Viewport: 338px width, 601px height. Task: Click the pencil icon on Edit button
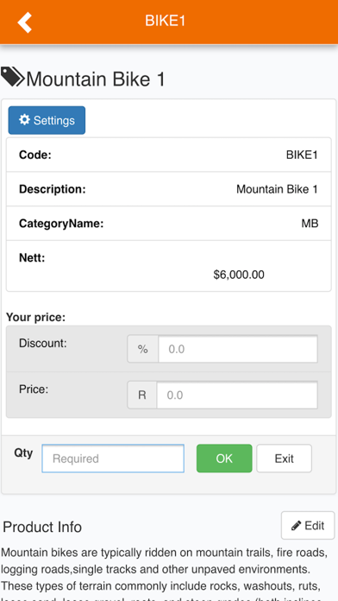[x=296, y=526]
